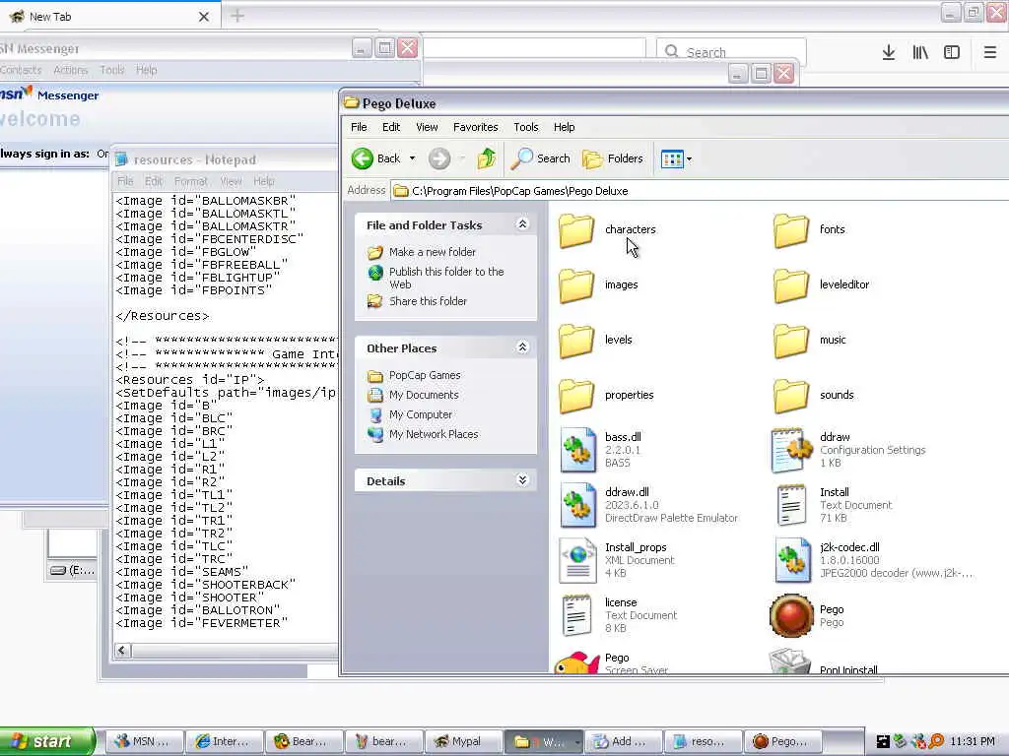The width and height of the screenshot is (1009, 756).
Task: Click the system tray clock 11:31 PM
Action: pyautogui.click(x=972, y=742)
